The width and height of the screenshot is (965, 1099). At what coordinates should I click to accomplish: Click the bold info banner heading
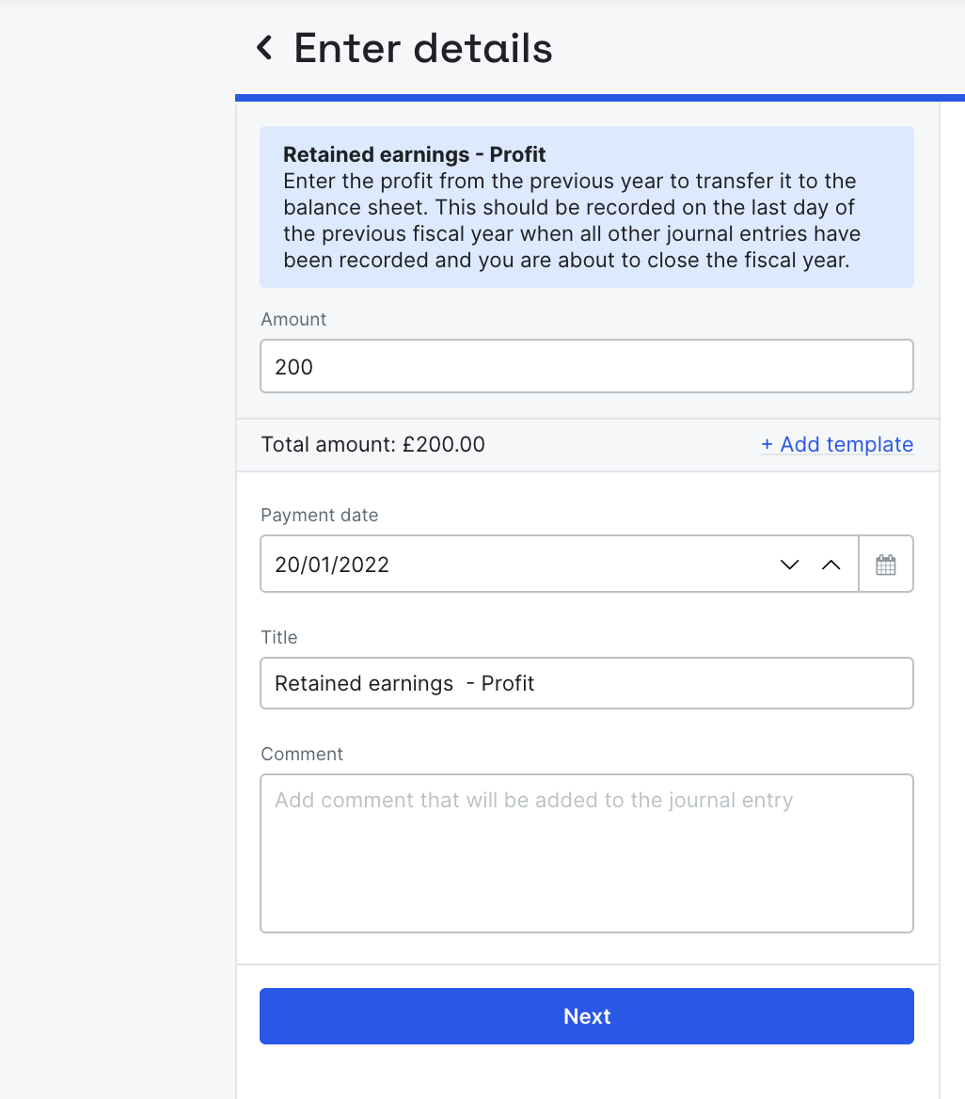tap(415, 154)
